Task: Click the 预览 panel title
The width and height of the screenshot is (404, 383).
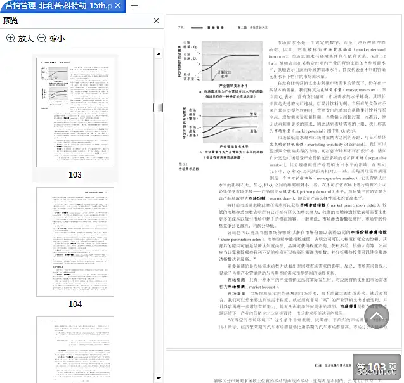Action: pos(11,20)
